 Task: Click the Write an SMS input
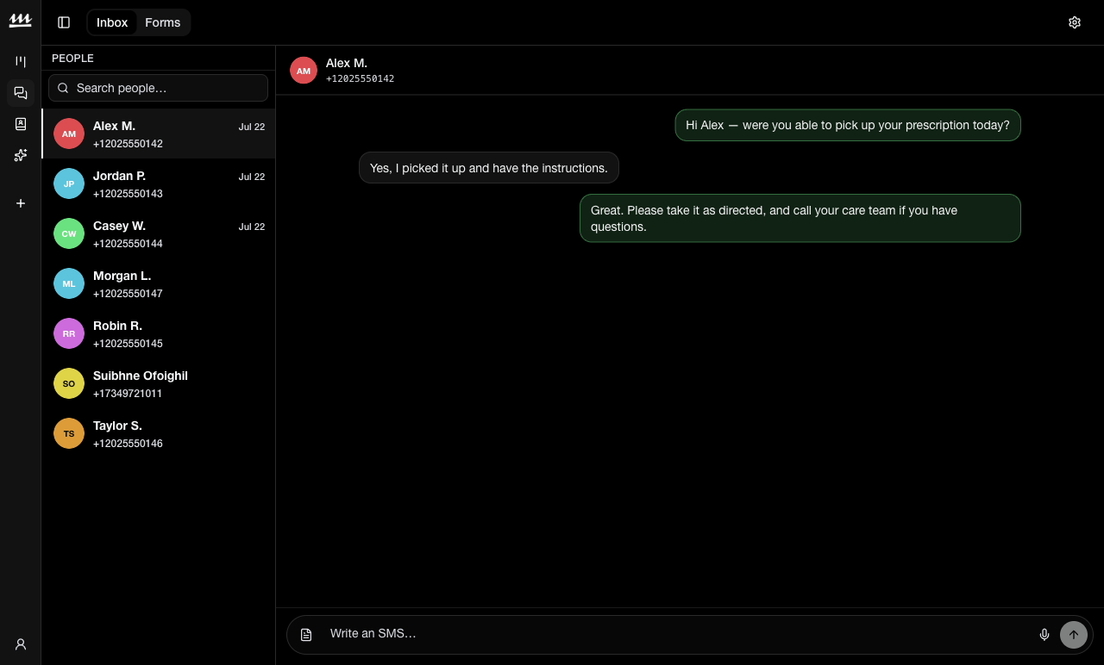678,634
